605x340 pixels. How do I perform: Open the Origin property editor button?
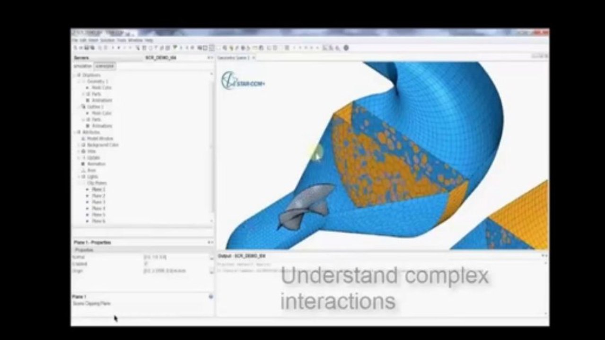pyautogui.click(x=211, y=272)
